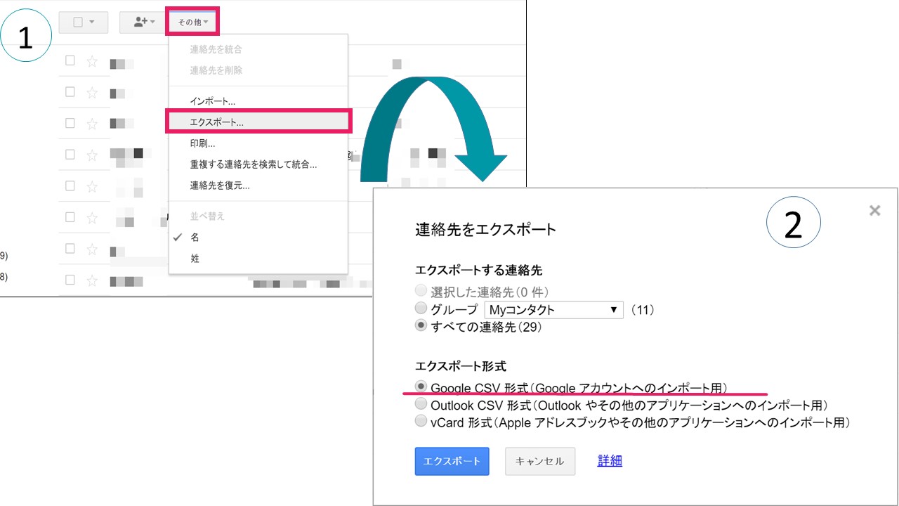The width and height of the screenshot is (899, 506).
Task: Select 連絡先を復元... menu entry
Action: point(258,186)
